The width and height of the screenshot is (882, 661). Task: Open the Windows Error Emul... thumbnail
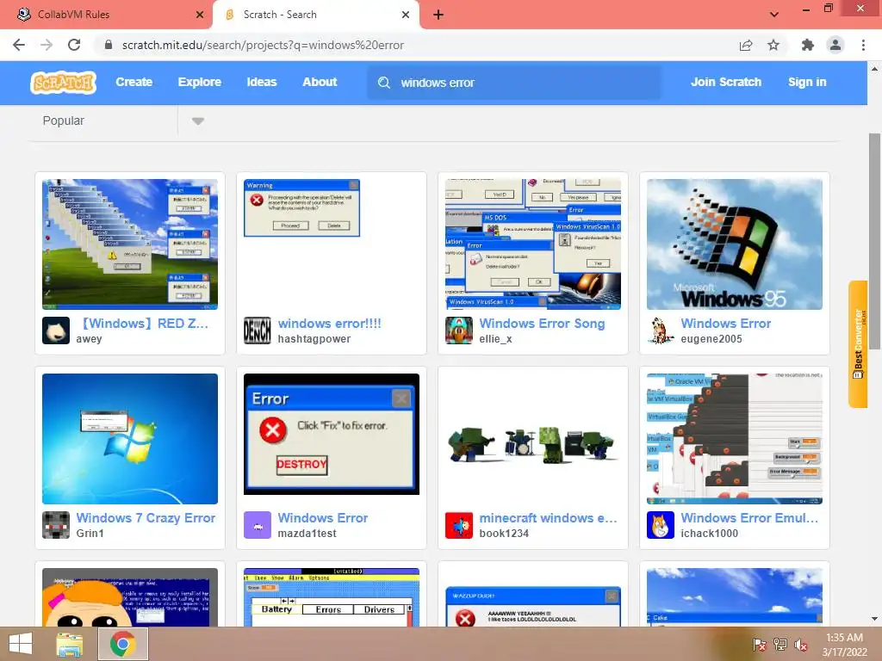click(x=735, y=438)
